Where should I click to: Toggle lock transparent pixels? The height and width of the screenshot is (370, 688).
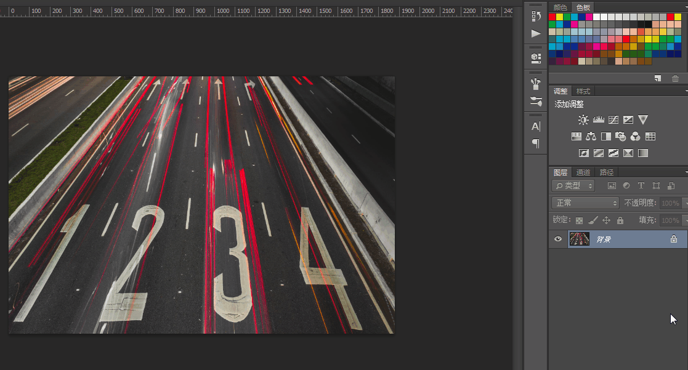579,220
